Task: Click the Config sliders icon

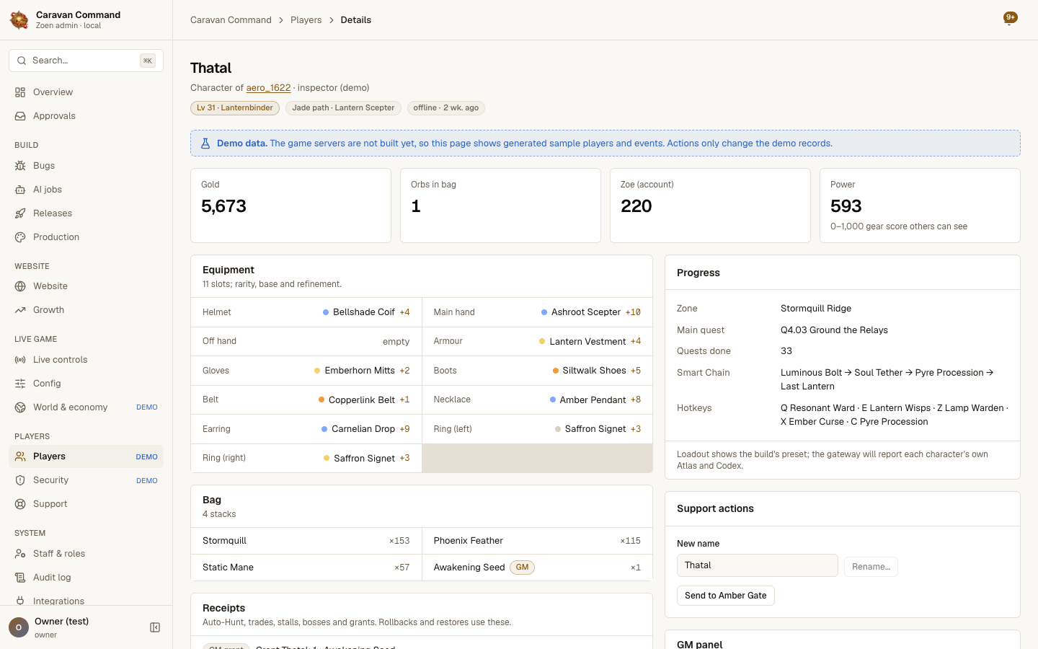Action: pos(20,384)
